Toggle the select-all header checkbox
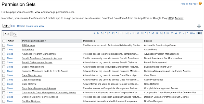This screenshot has width=204, height=104. coord(4,41)
